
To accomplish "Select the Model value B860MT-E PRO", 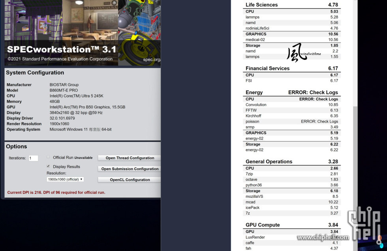I will [64, 90].
